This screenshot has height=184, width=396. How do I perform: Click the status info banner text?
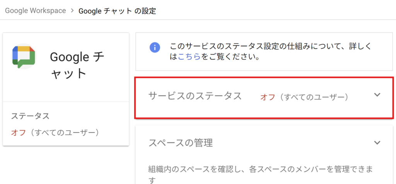pos(270,52)
